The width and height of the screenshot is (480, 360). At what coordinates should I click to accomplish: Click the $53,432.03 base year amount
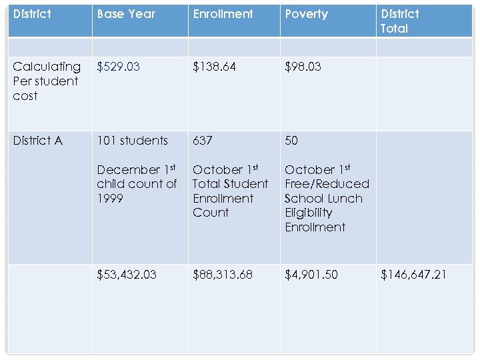(x=127, y=275)
